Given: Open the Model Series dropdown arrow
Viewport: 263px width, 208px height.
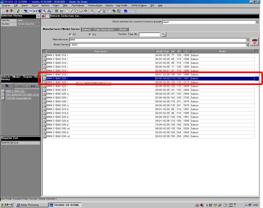Looking at the screenshot, I should [247, 45].
